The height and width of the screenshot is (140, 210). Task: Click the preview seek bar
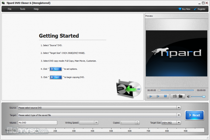click(x=176, y=90)
